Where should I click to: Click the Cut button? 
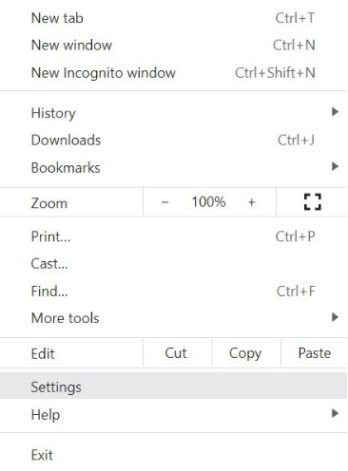pos(177,353)
